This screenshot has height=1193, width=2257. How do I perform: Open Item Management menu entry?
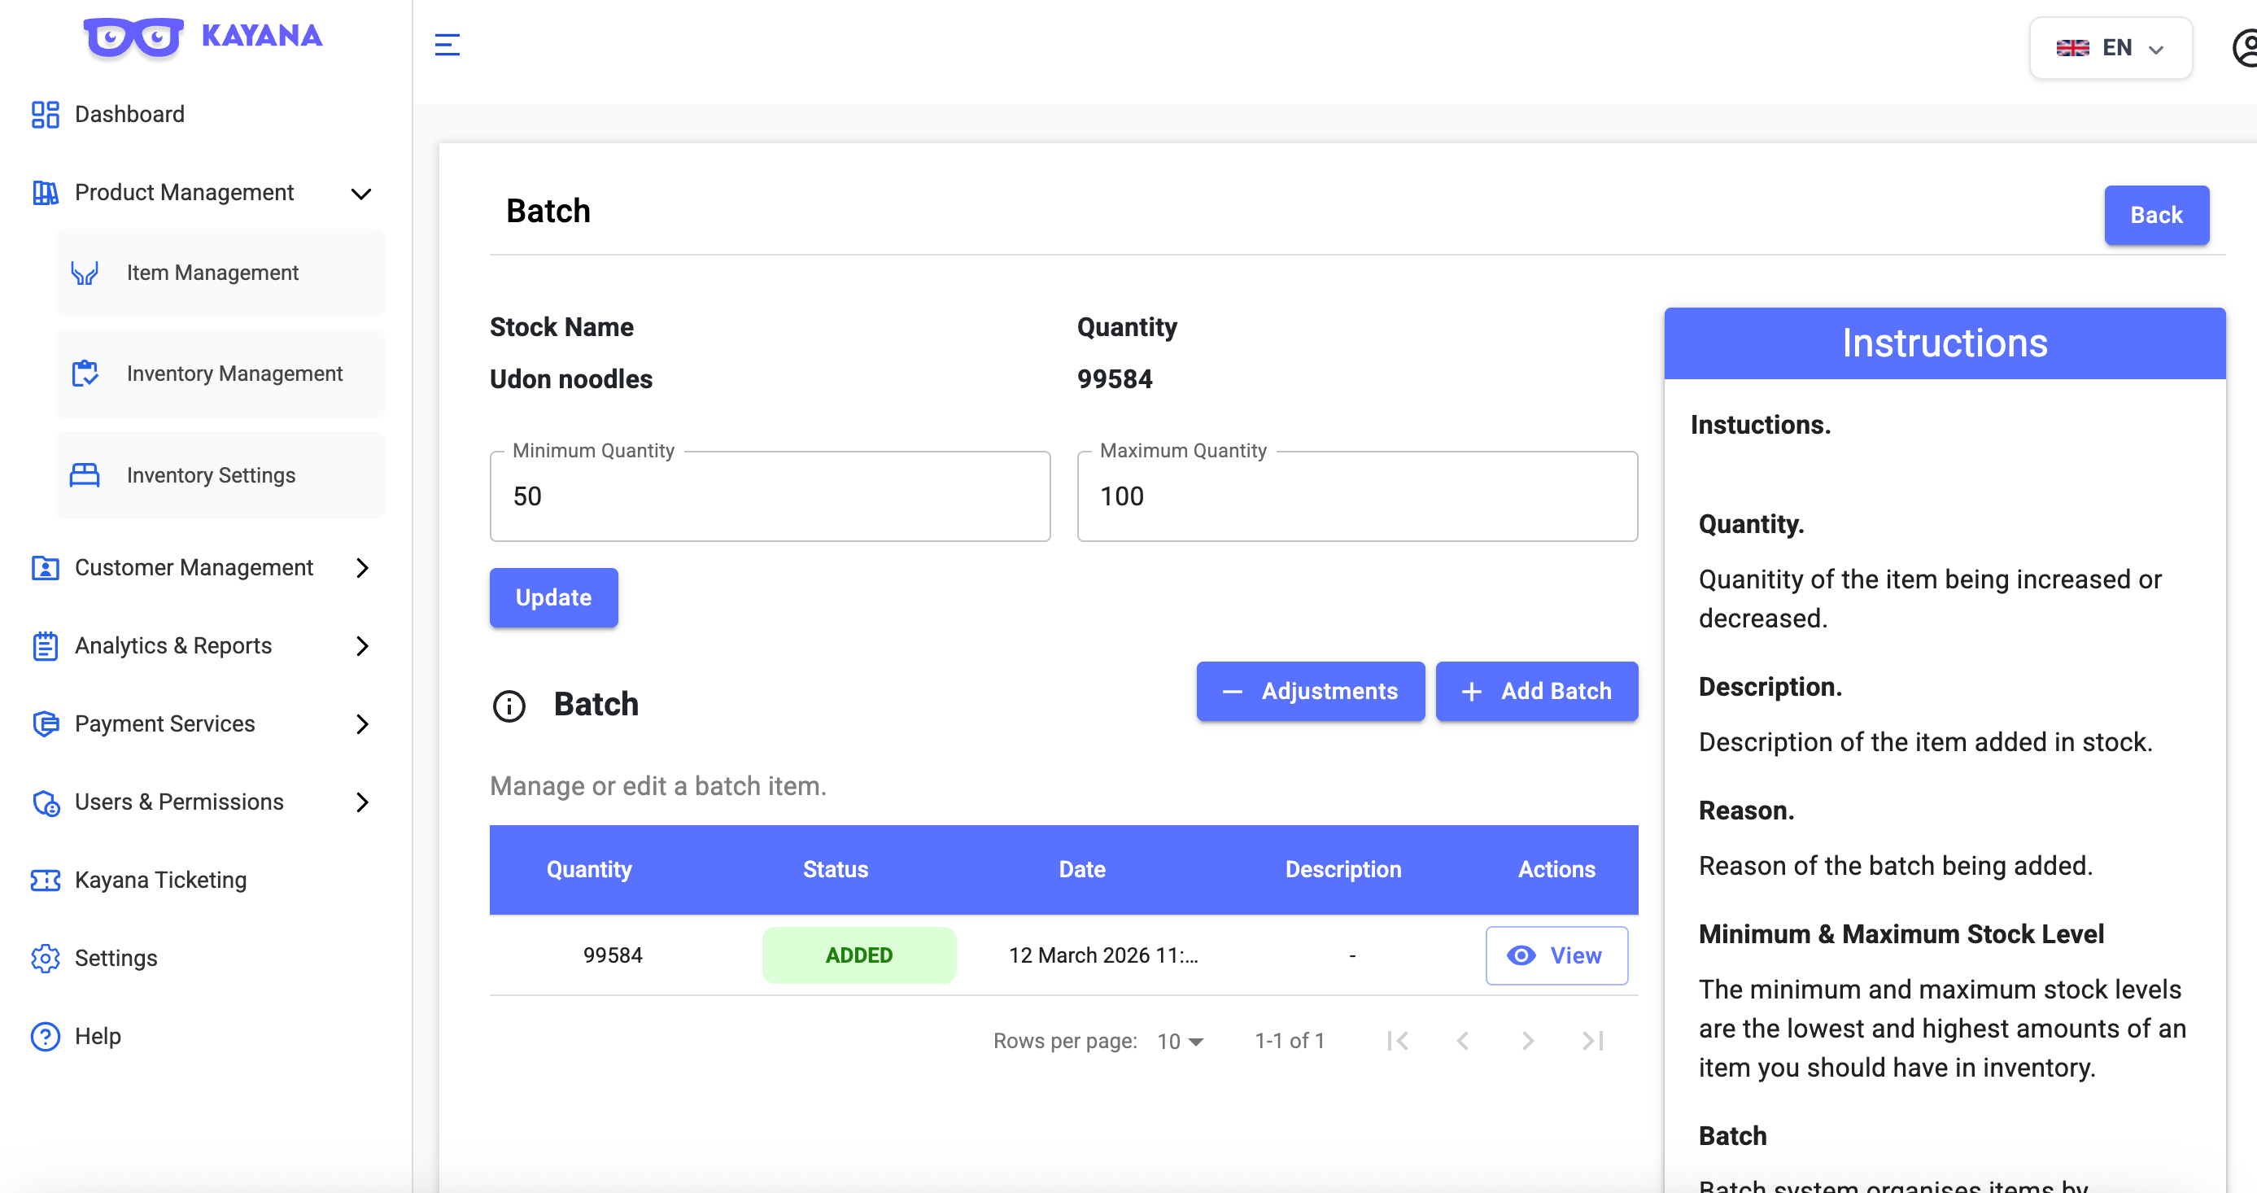click(220, 273)
